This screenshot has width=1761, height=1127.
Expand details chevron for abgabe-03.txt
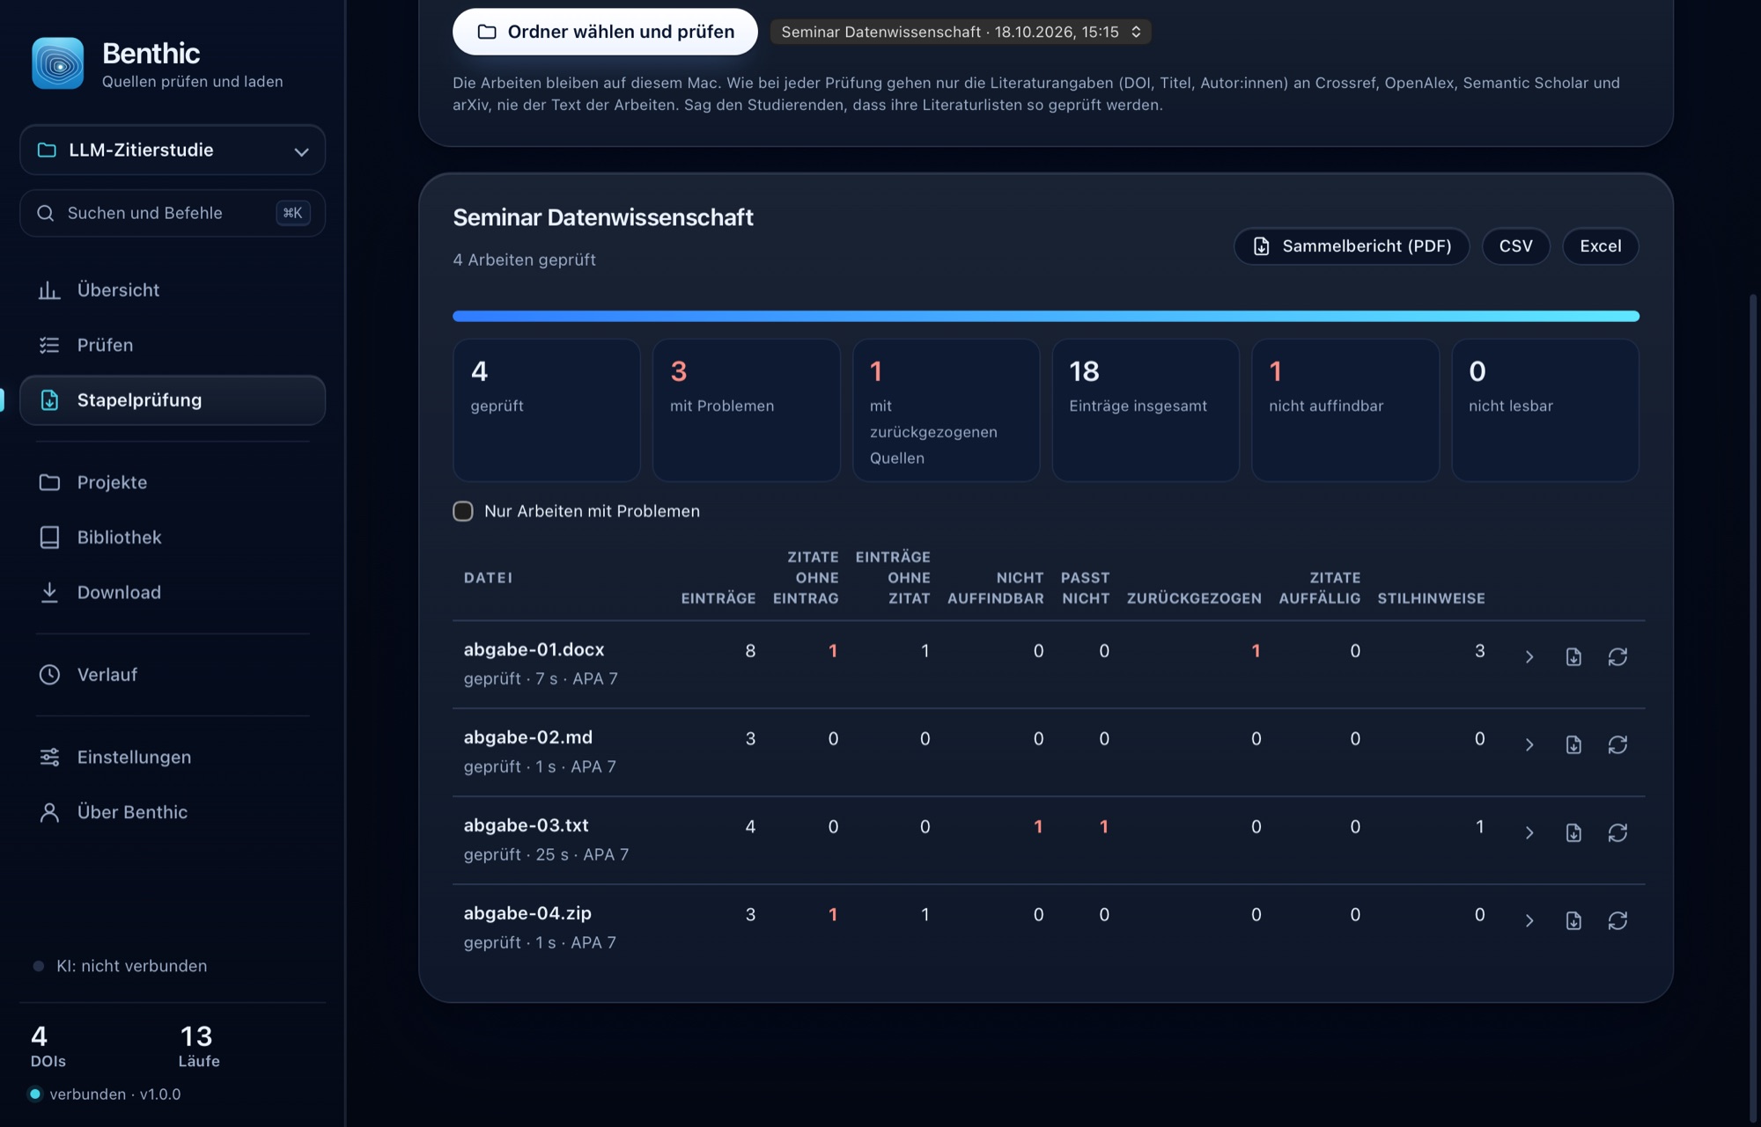[1529, 832]
